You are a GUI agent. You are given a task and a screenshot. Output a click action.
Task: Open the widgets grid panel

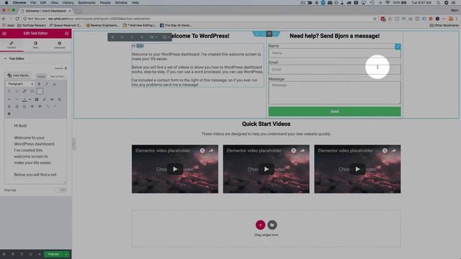67,34
